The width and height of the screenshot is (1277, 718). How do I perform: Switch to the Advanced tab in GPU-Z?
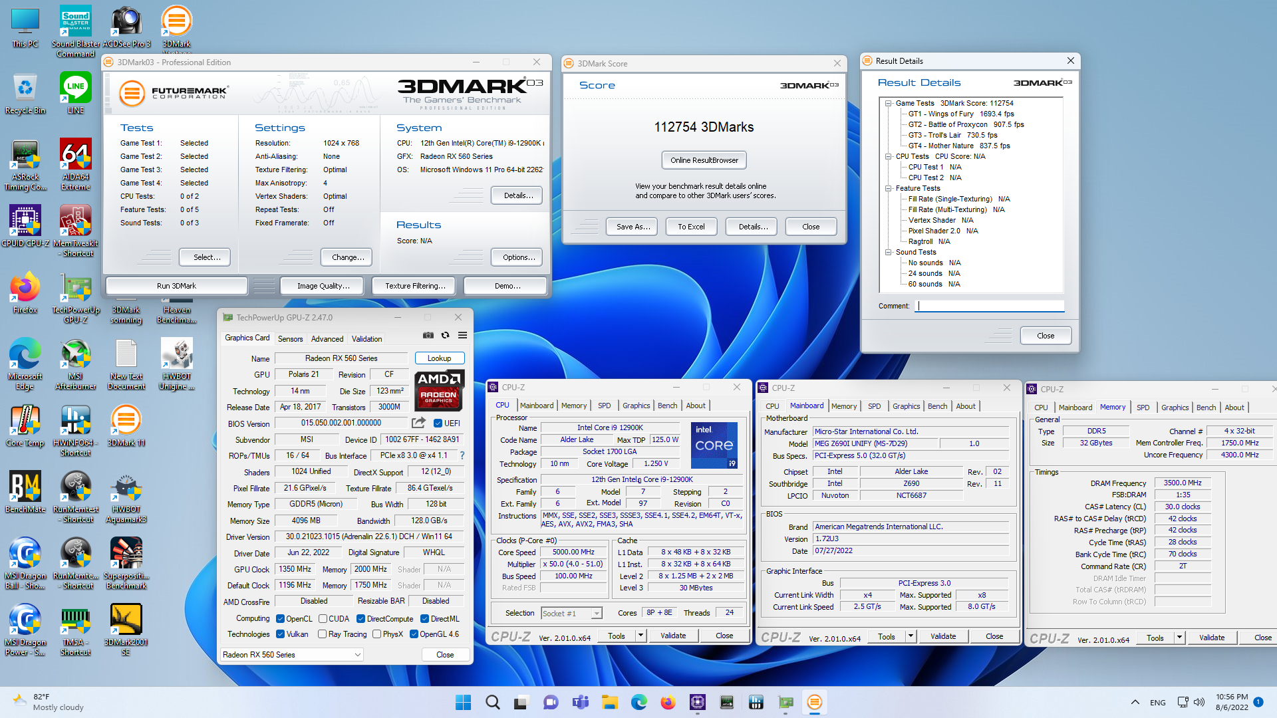[327, 338]
